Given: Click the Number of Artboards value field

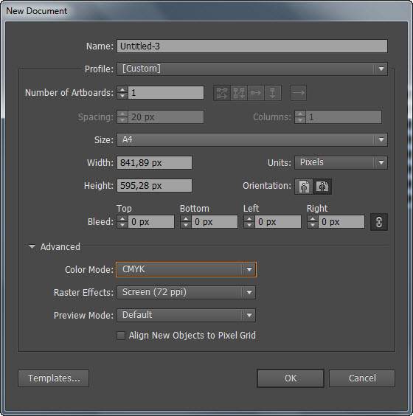Looking at the screenshot, I should pyautogui.click(x=166, y=93).
